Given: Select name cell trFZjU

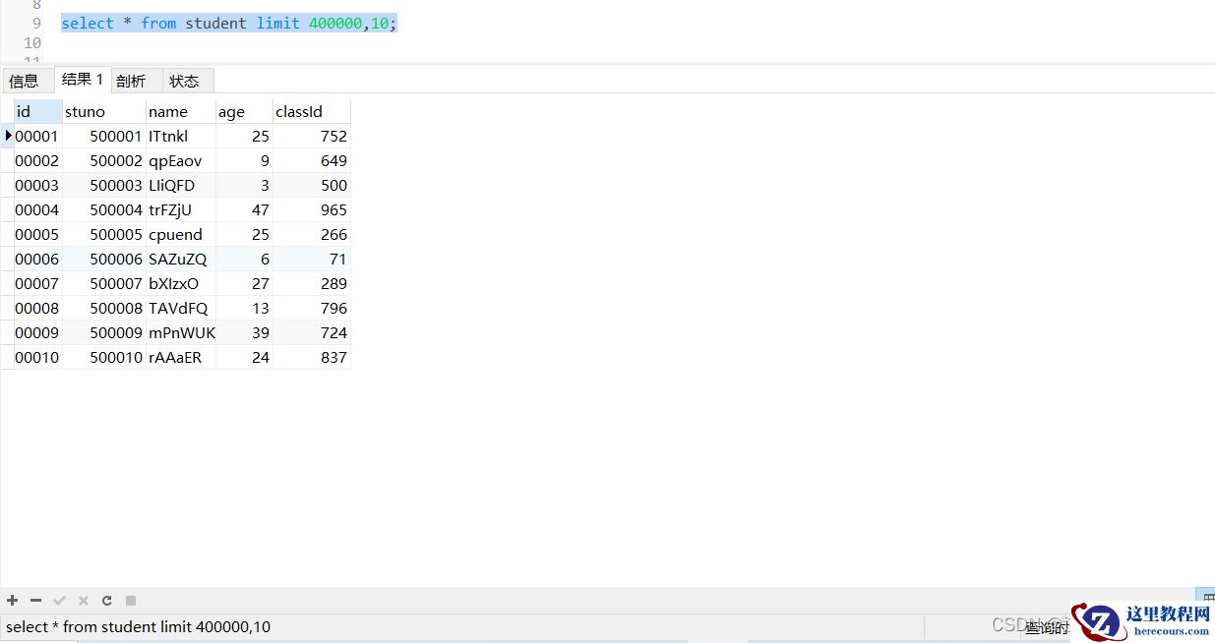Looking at the screenshot, I should coord(181,209).
